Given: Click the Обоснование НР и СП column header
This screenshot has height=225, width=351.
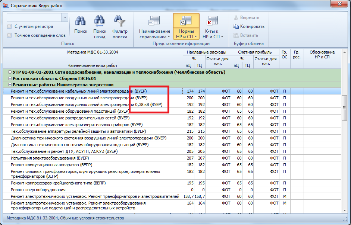Looking at the screenshot, I should click(322, 54).
